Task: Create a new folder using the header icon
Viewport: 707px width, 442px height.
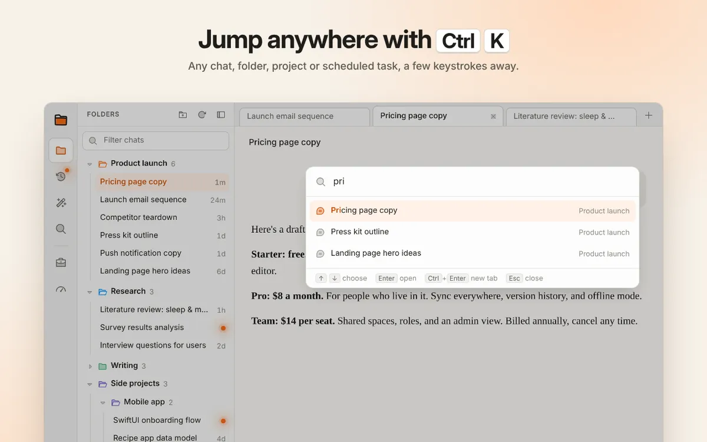Action: pyautogui.click(x=183, y=115)
